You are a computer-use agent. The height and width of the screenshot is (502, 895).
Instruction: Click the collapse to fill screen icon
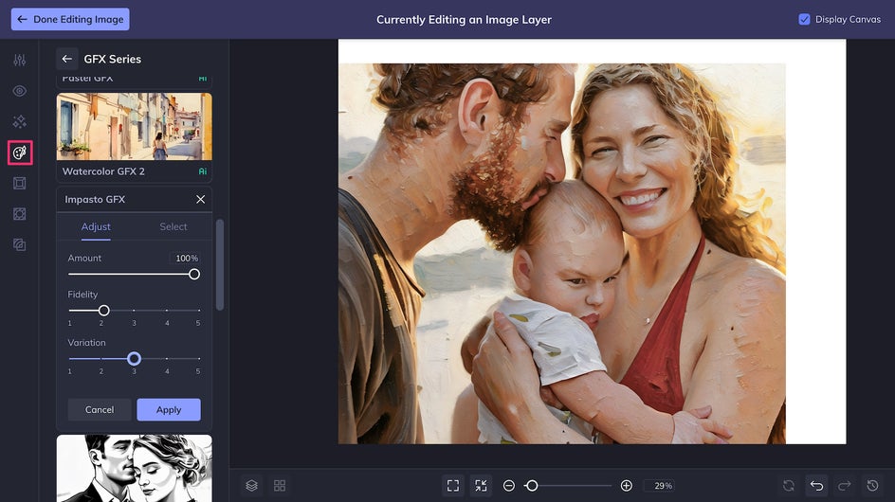tap(482, 486)
